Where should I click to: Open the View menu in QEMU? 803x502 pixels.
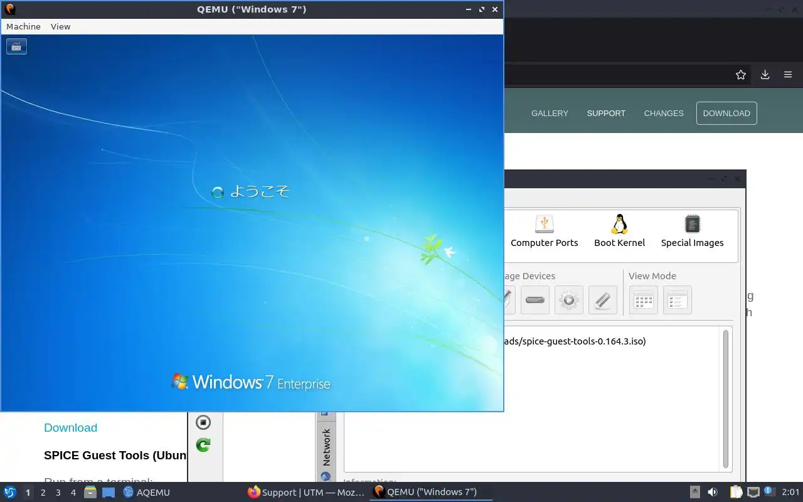click(60, 26)
